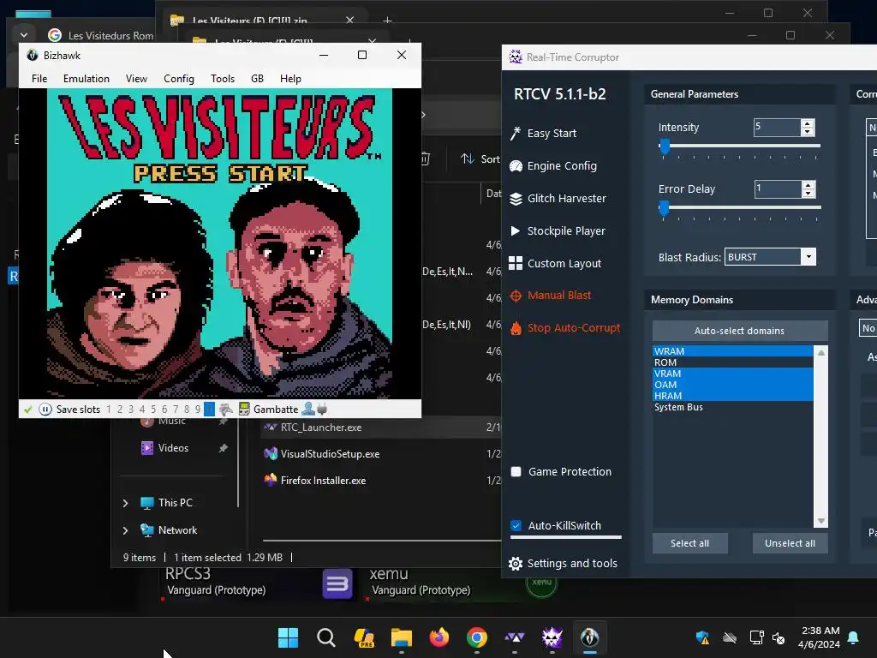Open Custom Layout in RTCV sidebar
877x658 pixels.
[x=555, y=263]
